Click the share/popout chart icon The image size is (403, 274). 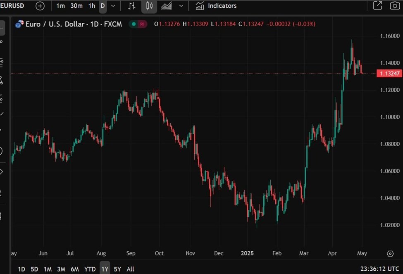(377, 6)
